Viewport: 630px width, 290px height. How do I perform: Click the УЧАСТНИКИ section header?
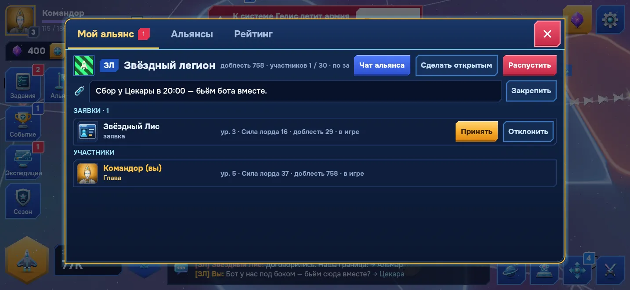(x=94, y=152)
